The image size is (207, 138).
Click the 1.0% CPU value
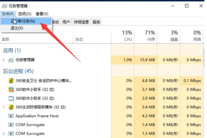coord(128,60)
